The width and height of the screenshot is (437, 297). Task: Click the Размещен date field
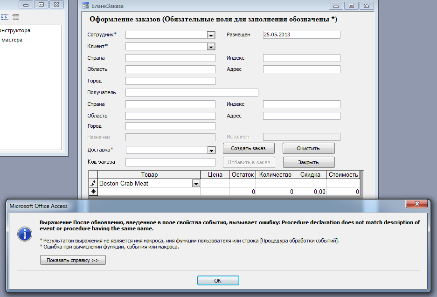(x=302, y=35)
